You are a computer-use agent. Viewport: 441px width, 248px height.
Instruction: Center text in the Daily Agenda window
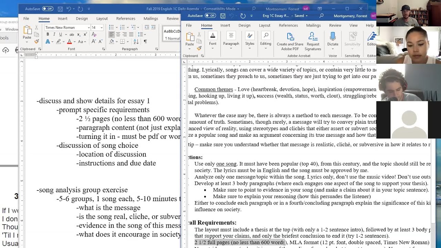point(118,34)
